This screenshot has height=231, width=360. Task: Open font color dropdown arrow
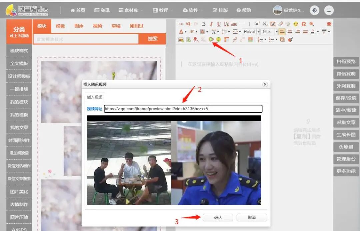pyautogui.click(x=186, y=32)
